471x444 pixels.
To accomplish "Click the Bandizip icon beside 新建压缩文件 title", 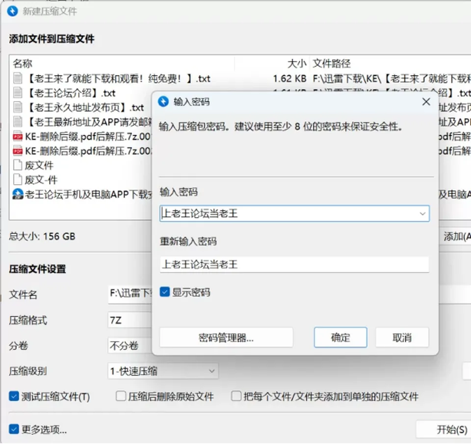I will point(12,11).
